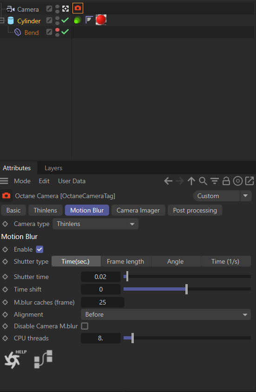Choose the Angle shutter type

(x=175, y=261)
